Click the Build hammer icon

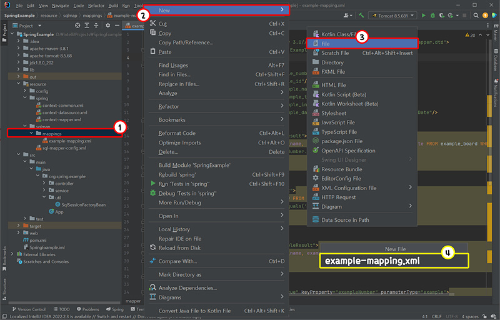(361, 15)
